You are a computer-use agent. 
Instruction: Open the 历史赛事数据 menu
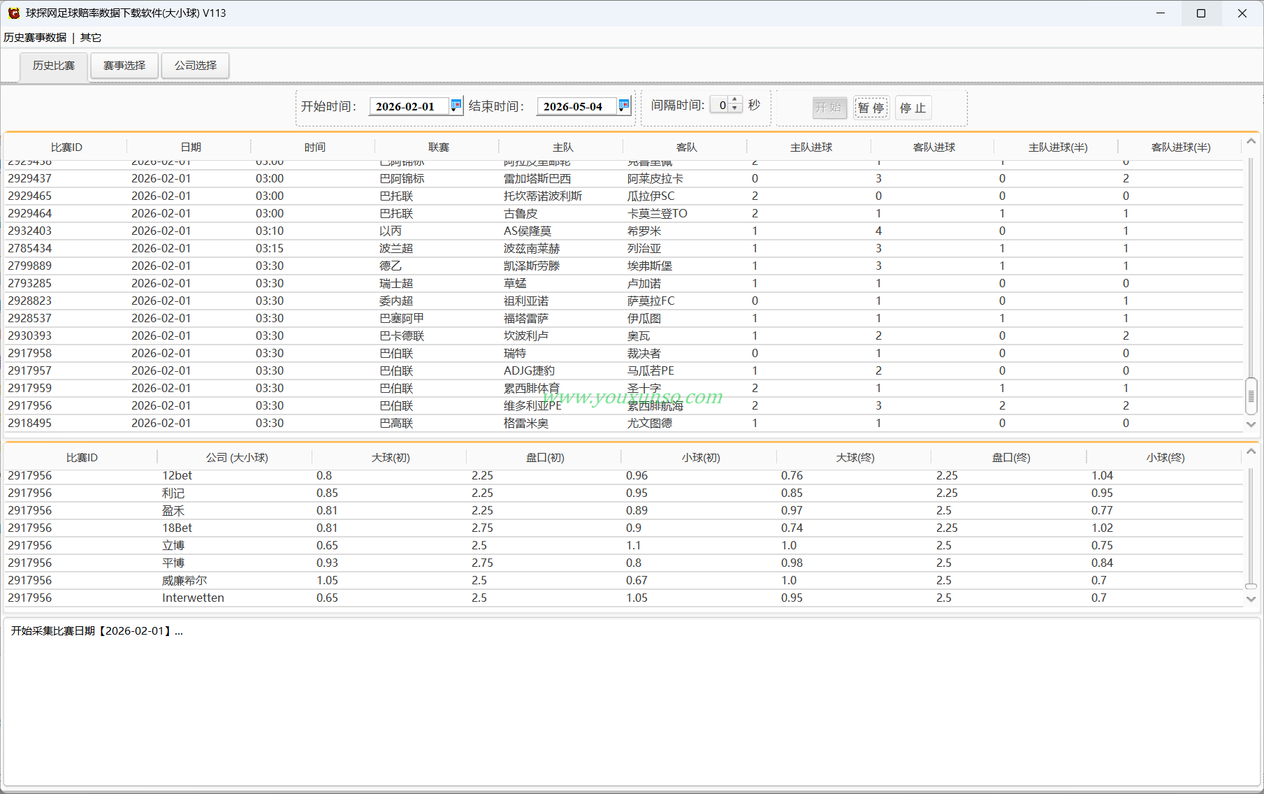click(35, 38)
